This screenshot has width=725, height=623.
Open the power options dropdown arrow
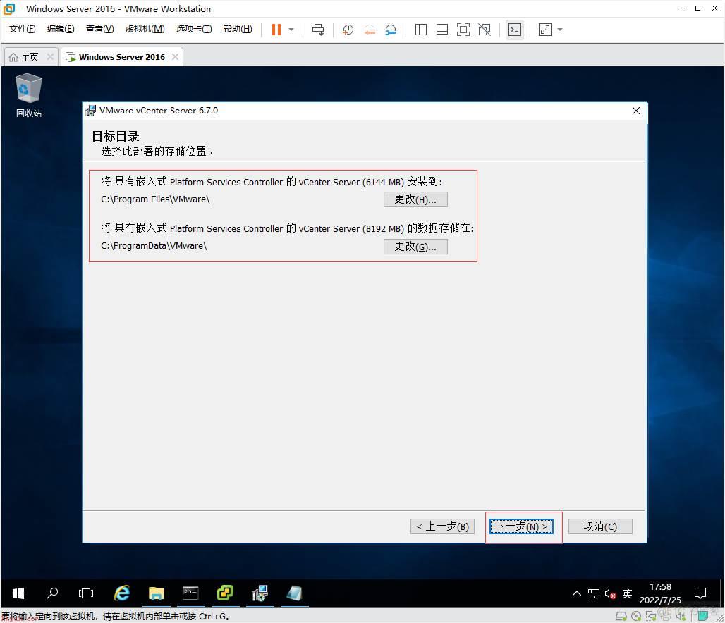pos(291,30)
